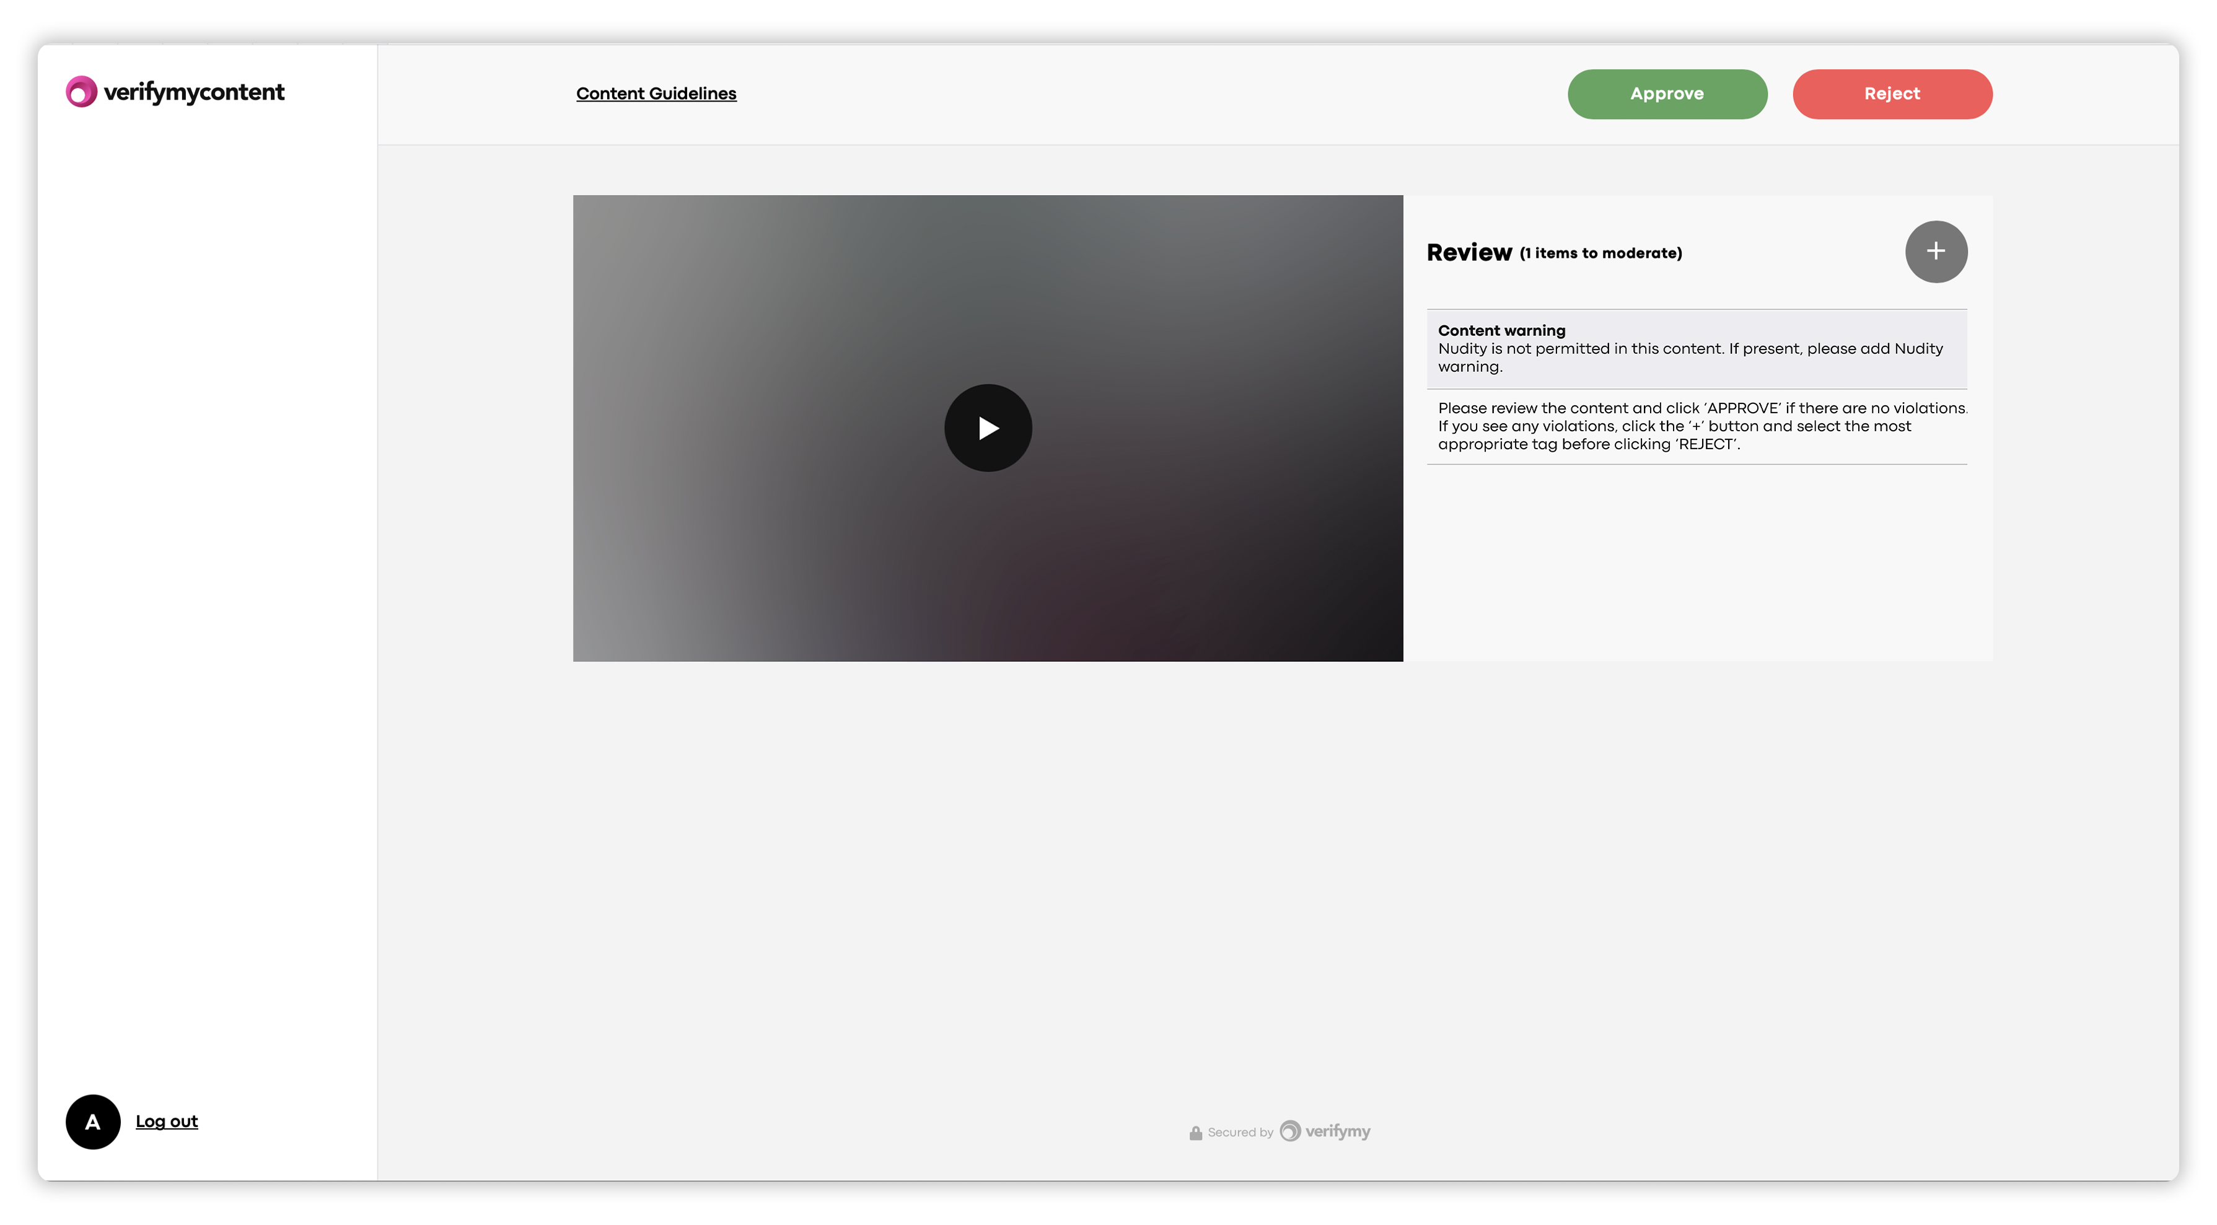Click the lock icon beside Secured by
This screenshot has width=2217, height=1225.
[1195, 1132]
